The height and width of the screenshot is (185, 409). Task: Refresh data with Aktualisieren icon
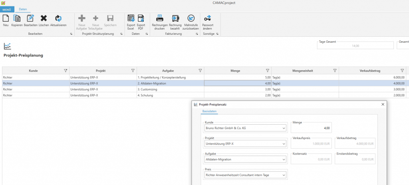(x=58, y=18)
